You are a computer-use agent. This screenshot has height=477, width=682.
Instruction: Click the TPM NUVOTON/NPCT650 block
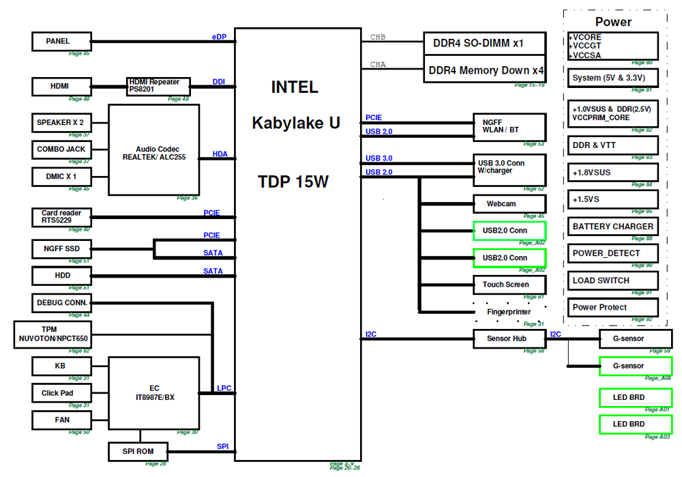coord(53,334)
